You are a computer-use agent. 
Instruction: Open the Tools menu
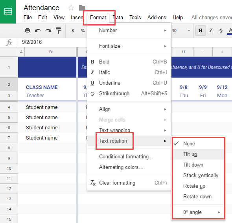[x=135, y=17]
